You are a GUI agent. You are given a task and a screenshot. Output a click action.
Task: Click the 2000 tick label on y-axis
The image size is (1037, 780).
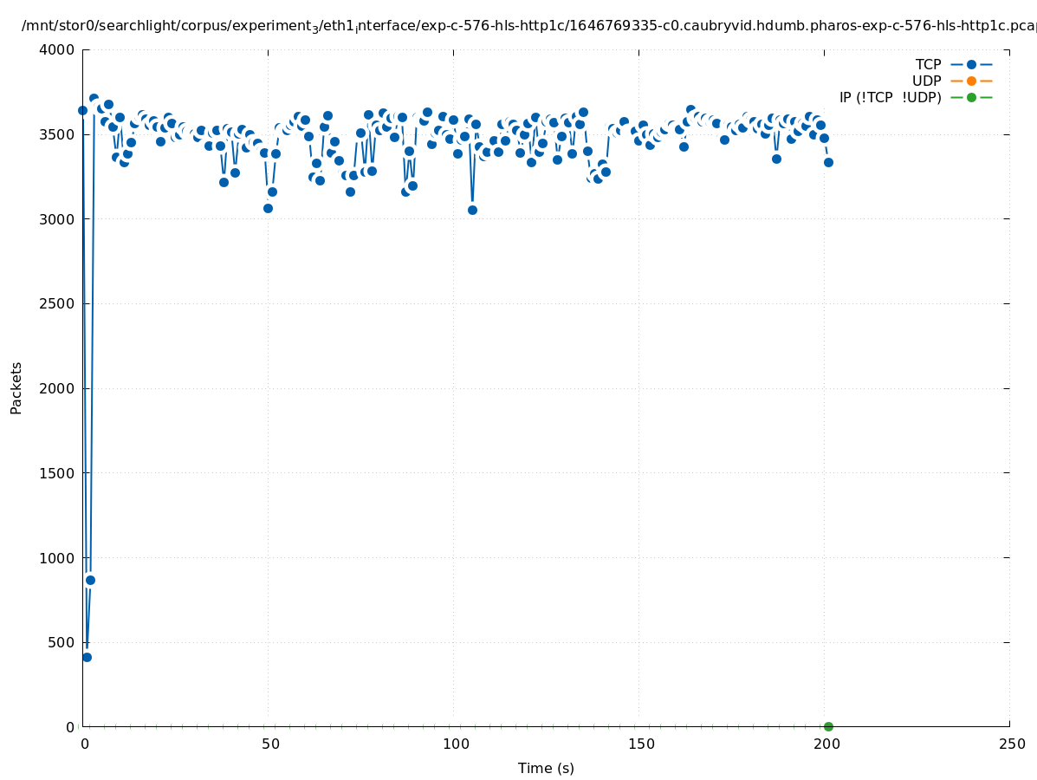(57, 388)
